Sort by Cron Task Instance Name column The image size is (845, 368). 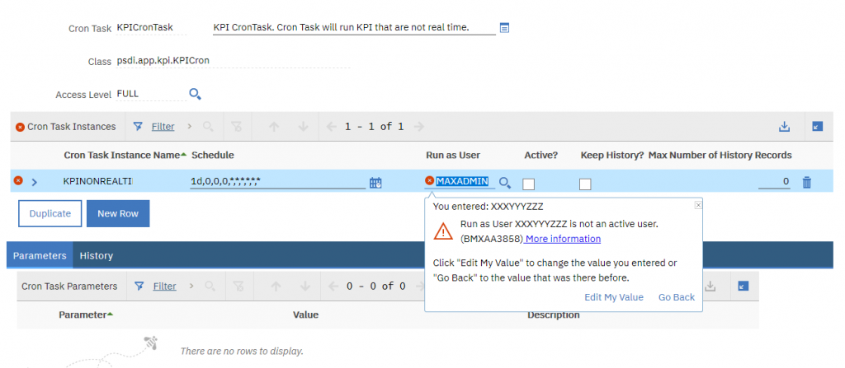point(121,155)
